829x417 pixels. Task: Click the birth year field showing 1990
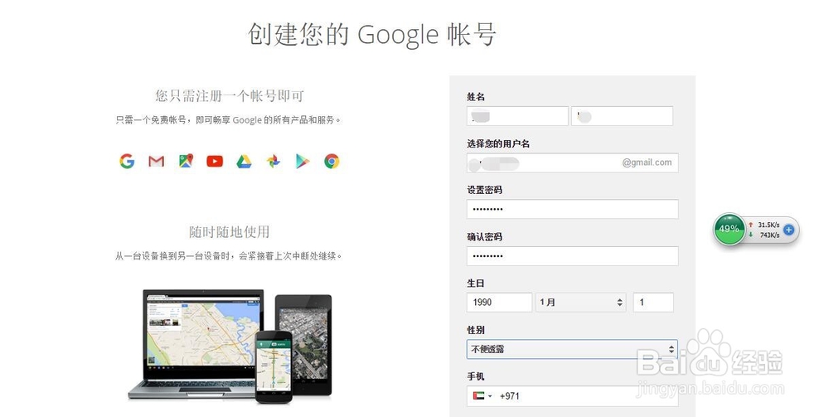tap(500, 303)
